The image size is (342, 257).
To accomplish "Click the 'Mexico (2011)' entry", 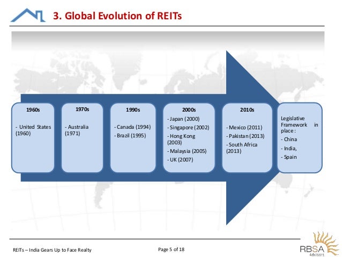I will click(x=244, y=128).
